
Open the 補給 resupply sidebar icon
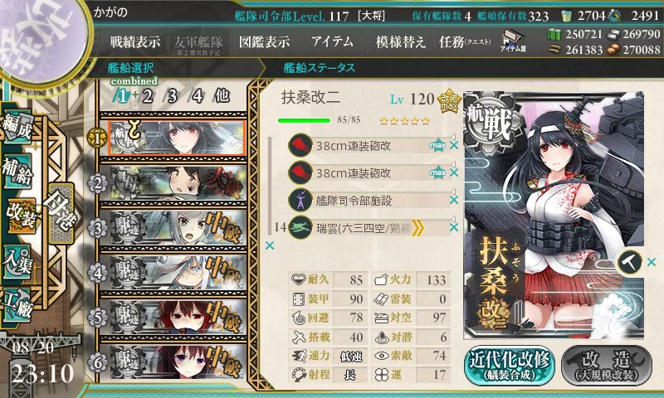point(17,172)
